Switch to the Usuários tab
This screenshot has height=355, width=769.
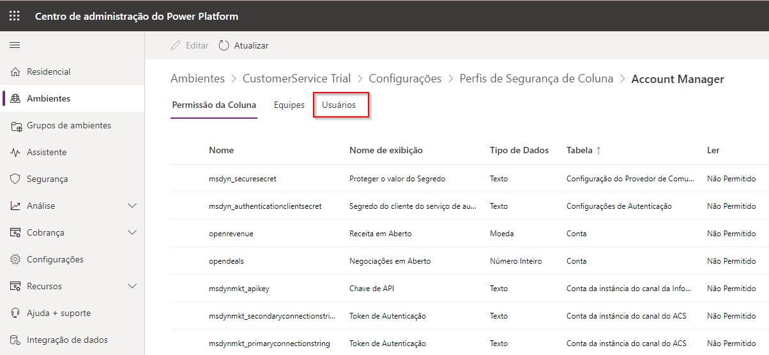[x=339, y=105]
